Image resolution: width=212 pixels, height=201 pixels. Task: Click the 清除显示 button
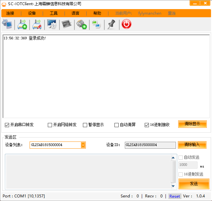coord(192,124)
